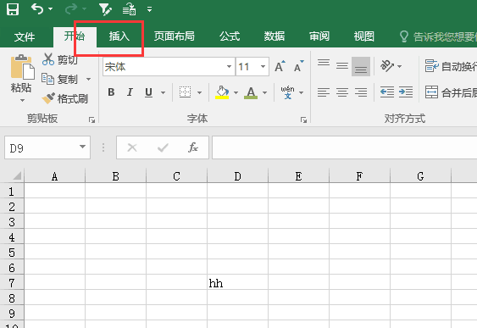Click the Decrease Font Size icon

(x=299, y=66)
